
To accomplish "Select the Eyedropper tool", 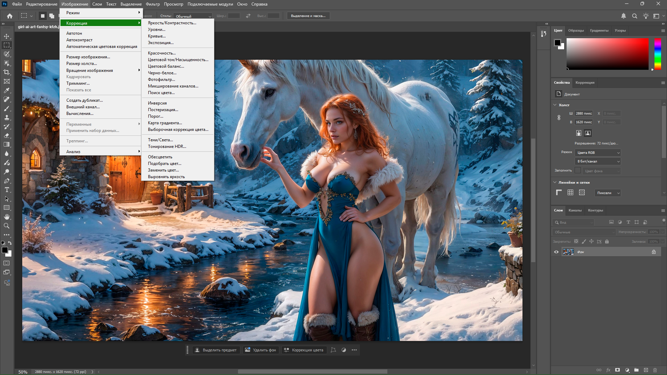I will [x=7, y=90].
